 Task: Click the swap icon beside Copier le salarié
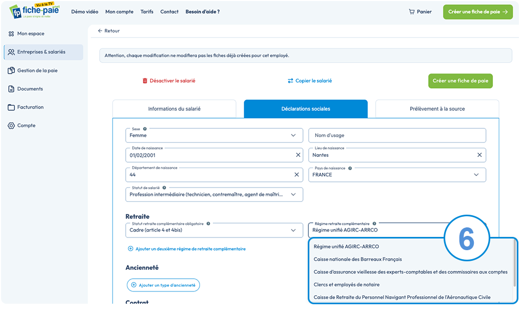coord(291,81)
